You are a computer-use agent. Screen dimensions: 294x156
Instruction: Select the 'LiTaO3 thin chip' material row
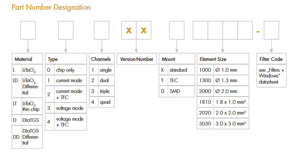click(27, 107)
